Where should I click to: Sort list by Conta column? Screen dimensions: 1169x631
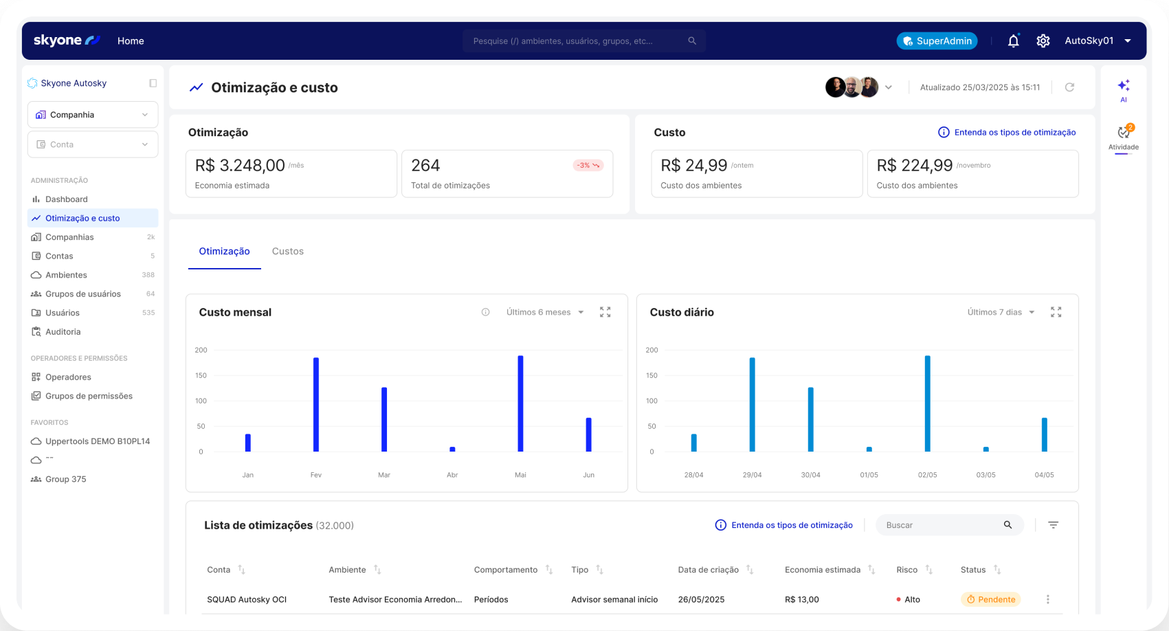(241, 570)
